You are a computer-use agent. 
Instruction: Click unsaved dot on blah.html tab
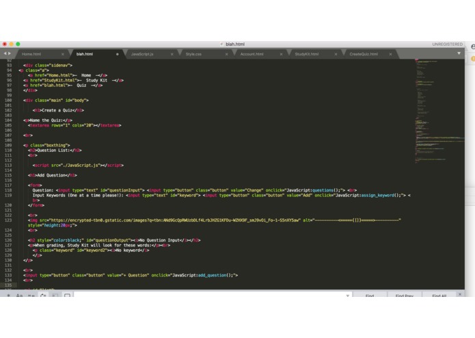(x=118, y=54)
